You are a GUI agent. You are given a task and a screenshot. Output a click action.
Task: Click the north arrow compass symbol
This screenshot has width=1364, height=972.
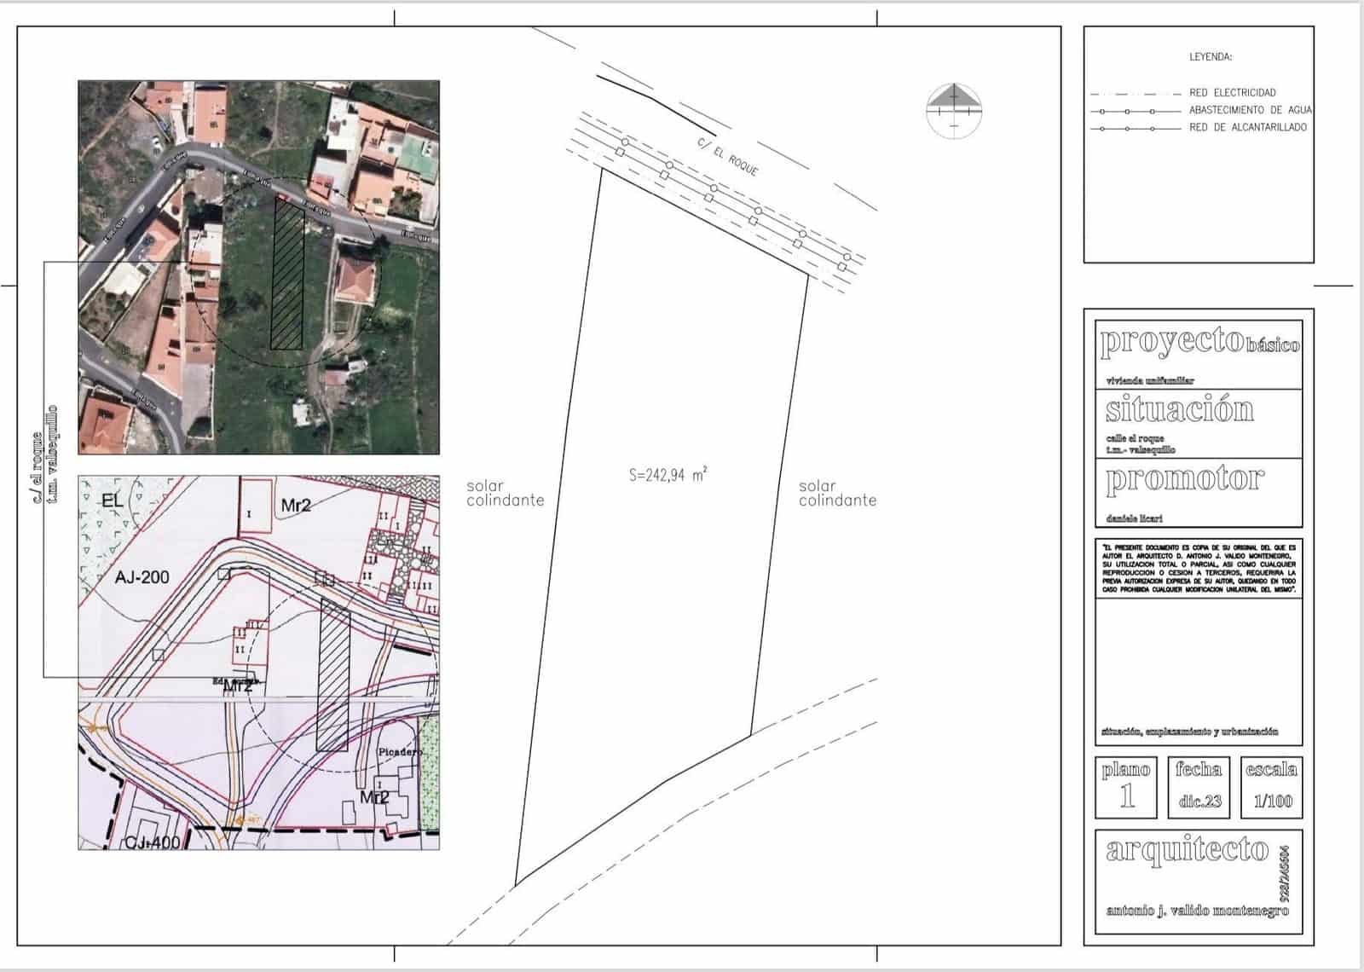tap(953, 110)
